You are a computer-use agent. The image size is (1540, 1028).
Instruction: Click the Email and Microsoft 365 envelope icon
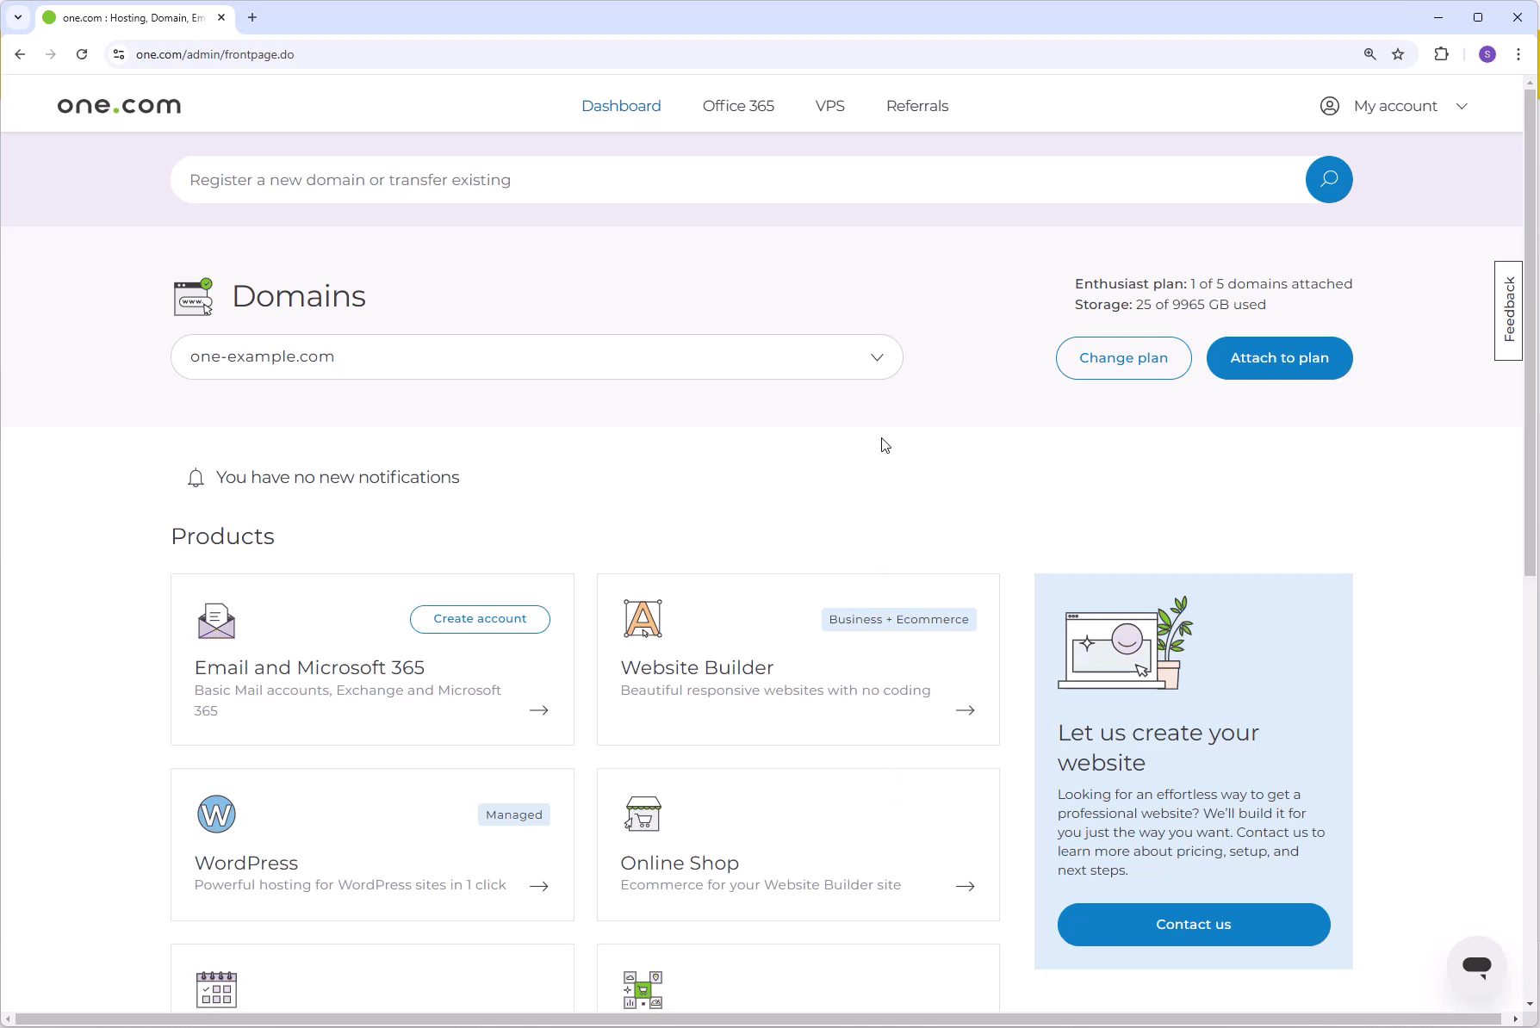pos(215,619)
